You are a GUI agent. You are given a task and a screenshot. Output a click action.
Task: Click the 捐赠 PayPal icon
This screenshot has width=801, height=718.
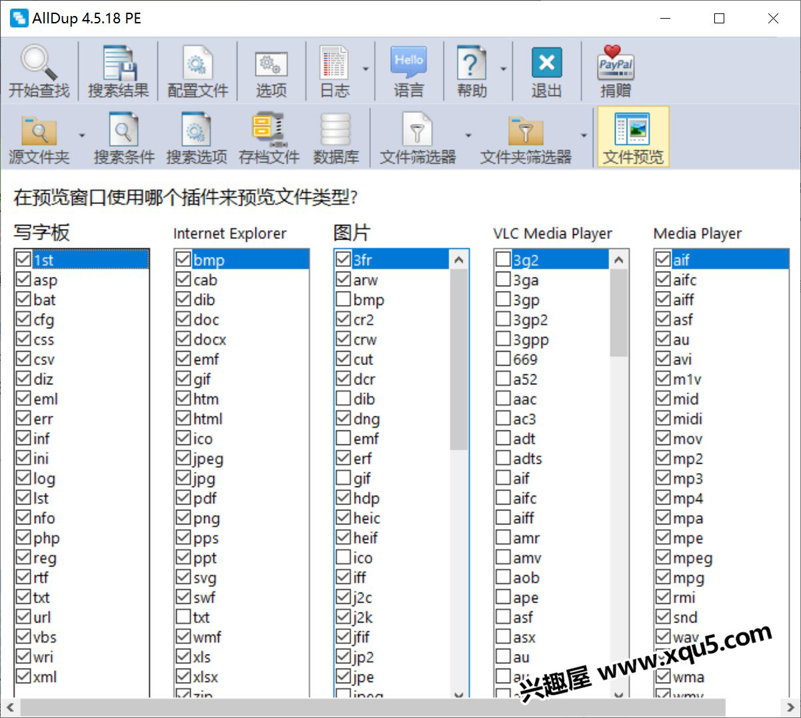point(615,63)
